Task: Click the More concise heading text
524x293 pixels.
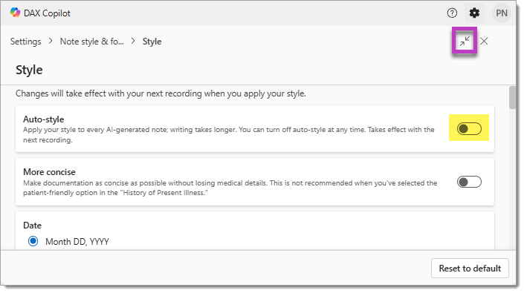Action: coord(49,172)
